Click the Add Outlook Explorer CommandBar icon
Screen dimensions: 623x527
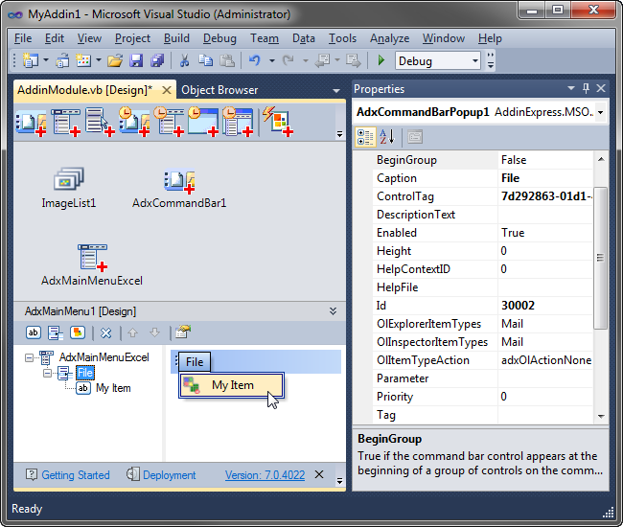[134, 122]
